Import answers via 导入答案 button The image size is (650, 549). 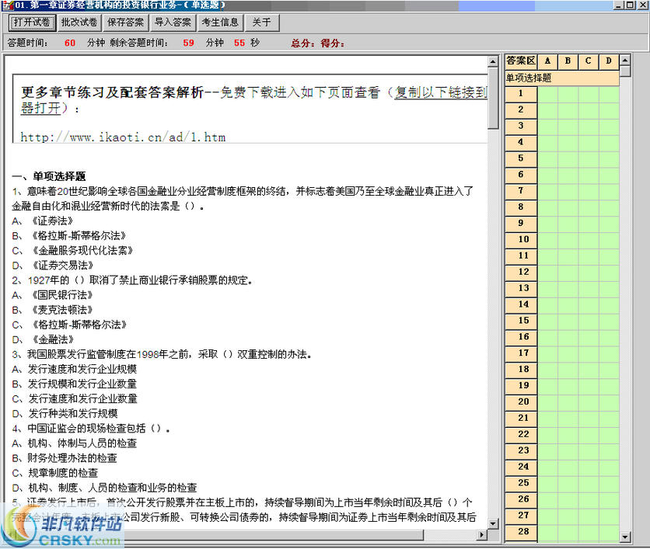[x=173, y=23]
